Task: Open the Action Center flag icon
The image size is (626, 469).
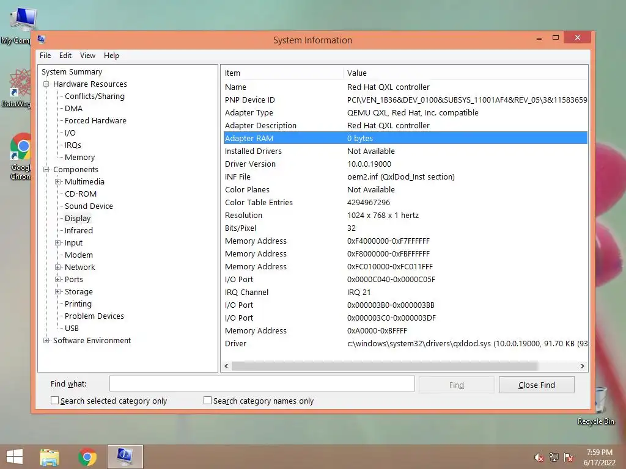Action: (569, 457)
